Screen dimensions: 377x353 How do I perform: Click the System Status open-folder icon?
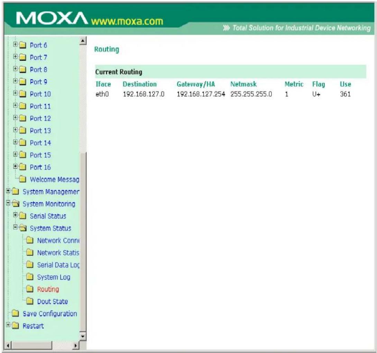pos(23,228)
